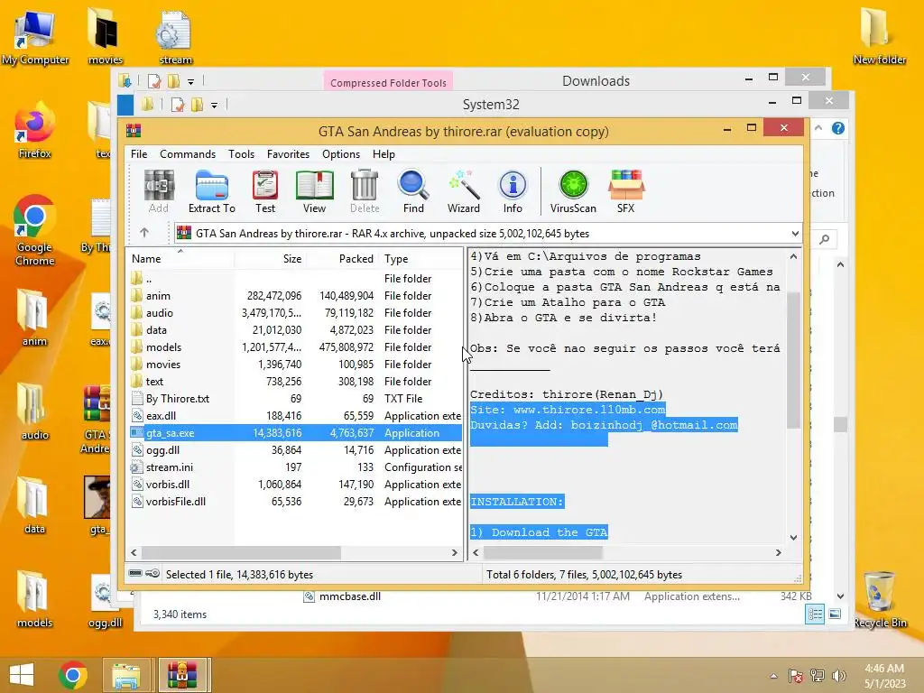Click the key password status bar icon
The height and width of the screenshot is (693, 924).
coord(152,573)
